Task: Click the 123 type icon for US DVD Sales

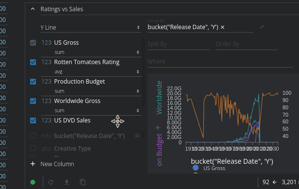Action: pyautogui.click(x=46, y=120)
